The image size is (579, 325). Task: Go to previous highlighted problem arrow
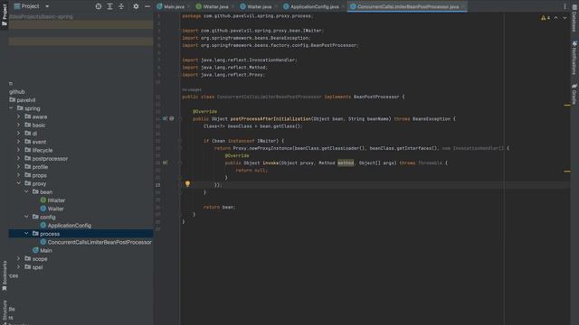click(x=555, y=18)
